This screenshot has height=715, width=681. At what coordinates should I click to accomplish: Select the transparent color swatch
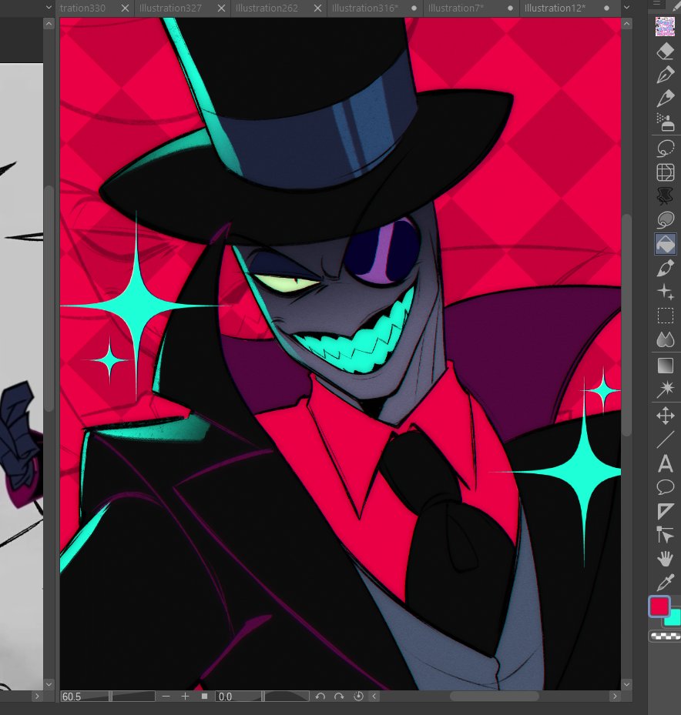tap(665, 636)
